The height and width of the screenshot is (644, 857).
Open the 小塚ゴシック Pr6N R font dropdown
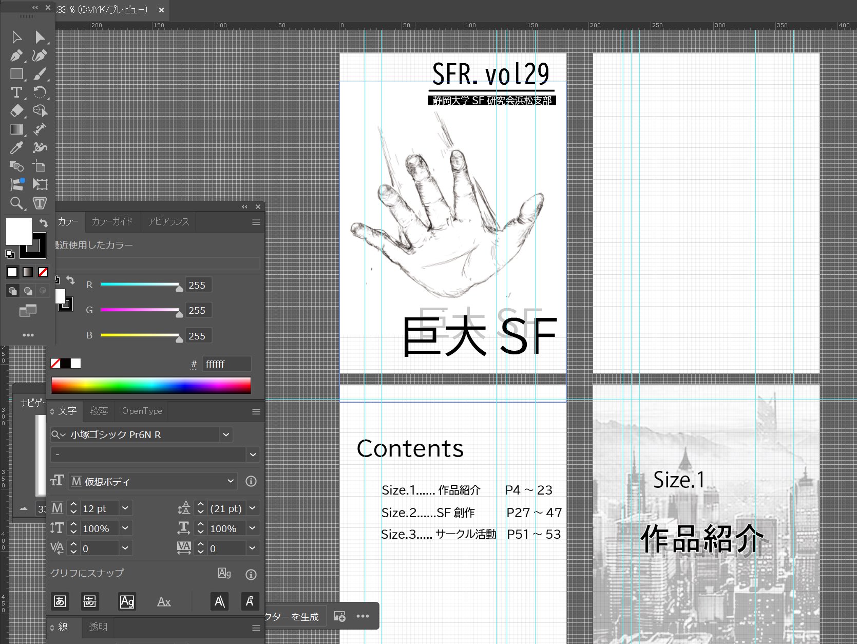pos(226,434)
